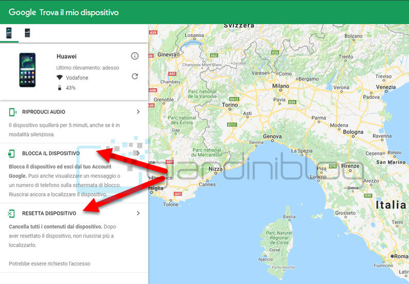Click 'Potrebbe essere richiesto l'accesso' text
Image resolution: width=409 pixels, height=284 pixels.
coord(50,264)
